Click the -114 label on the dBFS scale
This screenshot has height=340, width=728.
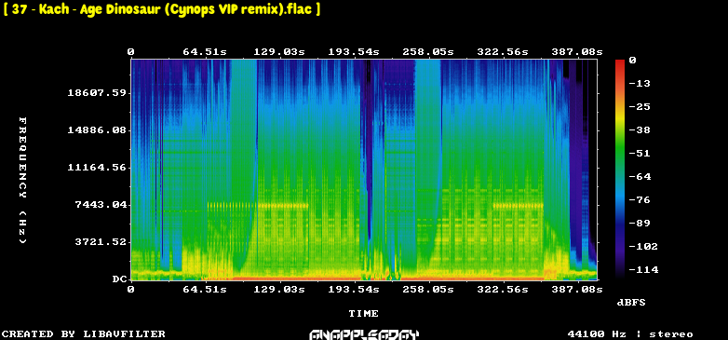click(643, 269)
